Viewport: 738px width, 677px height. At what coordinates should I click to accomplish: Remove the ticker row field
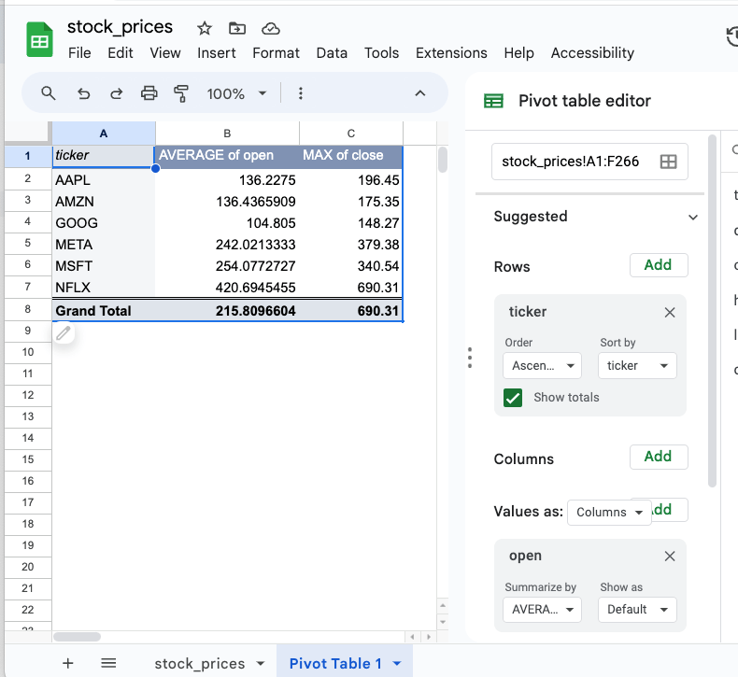click(669, 313)
